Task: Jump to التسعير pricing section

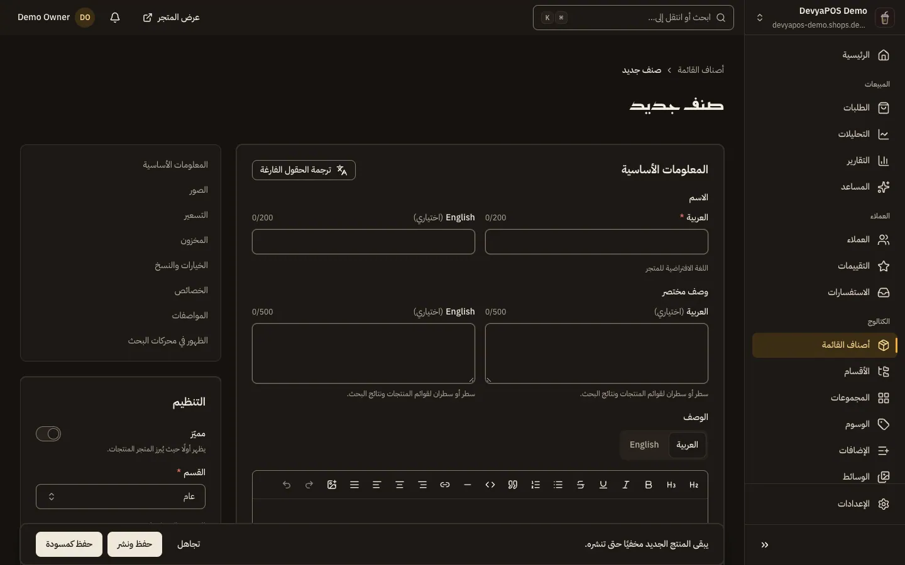Action: click(196, 215)
